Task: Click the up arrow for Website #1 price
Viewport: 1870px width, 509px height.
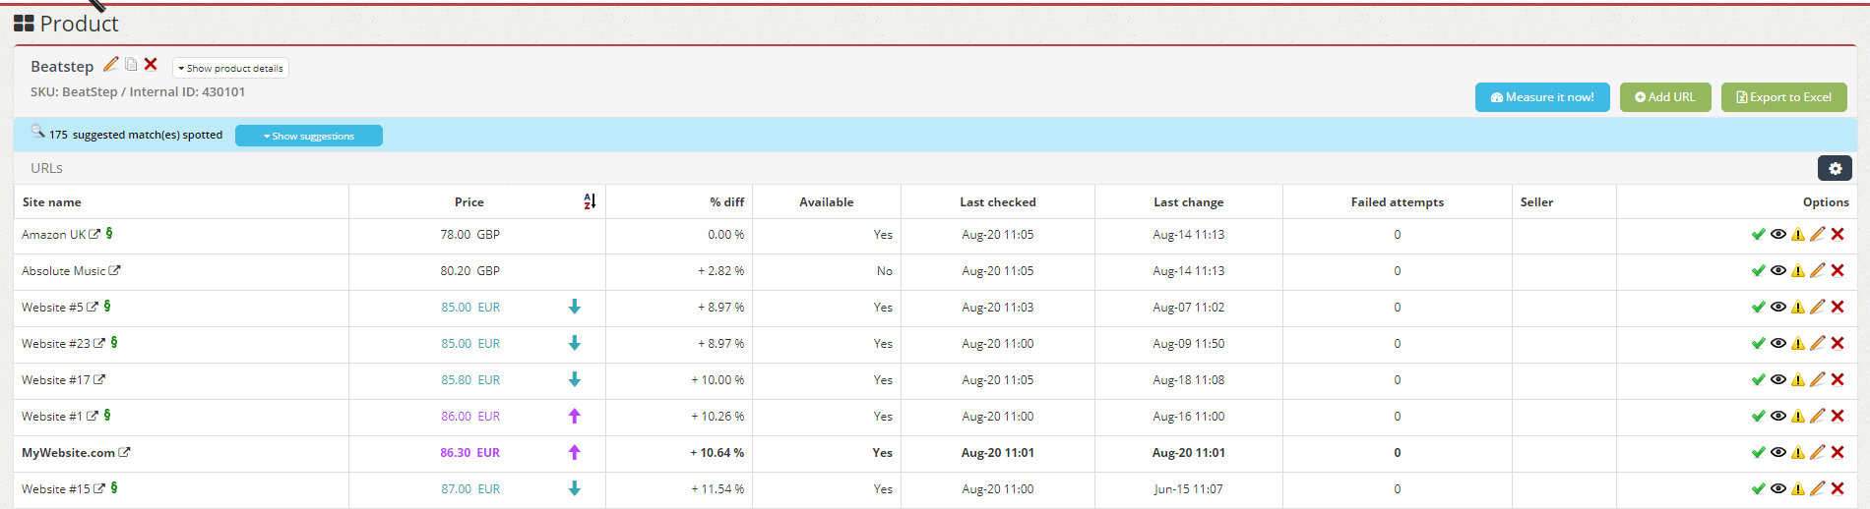Action: coord(575,416)
